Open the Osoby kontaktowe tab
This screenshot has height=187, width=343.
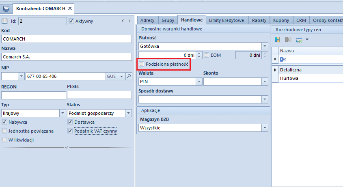coord(327,20)
